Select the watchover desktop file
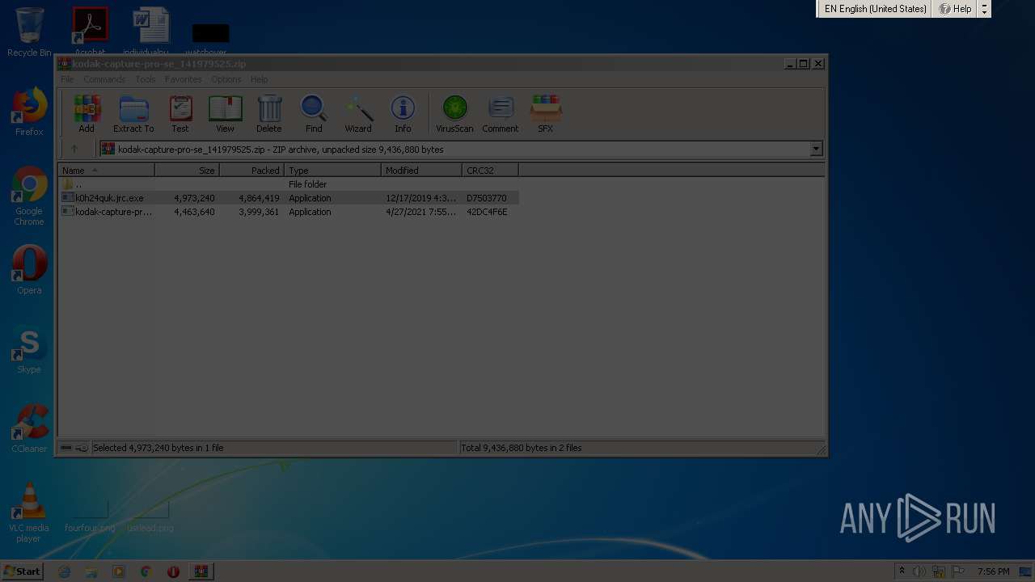 click(210, 39)
